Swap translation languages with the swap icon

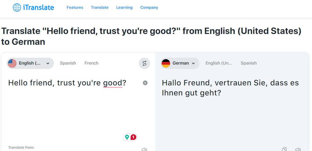click(x=144, y=63)
